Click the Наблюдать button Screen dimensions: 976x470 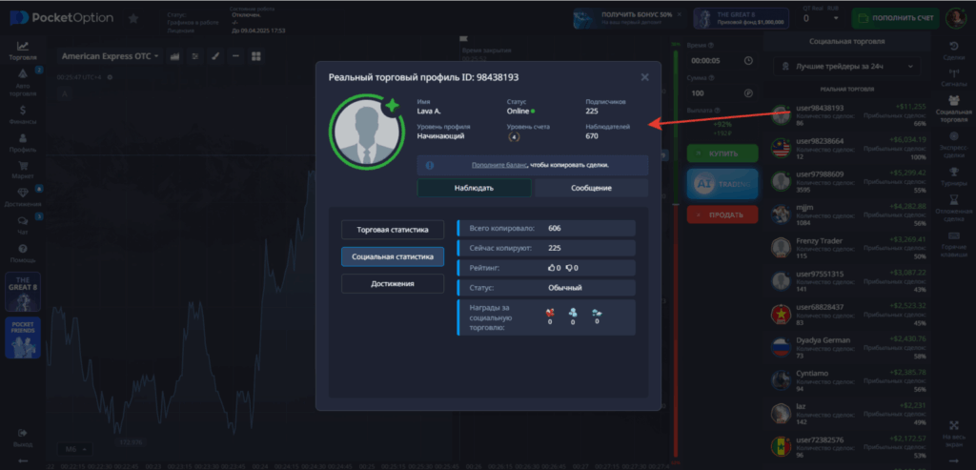point(474,188)
